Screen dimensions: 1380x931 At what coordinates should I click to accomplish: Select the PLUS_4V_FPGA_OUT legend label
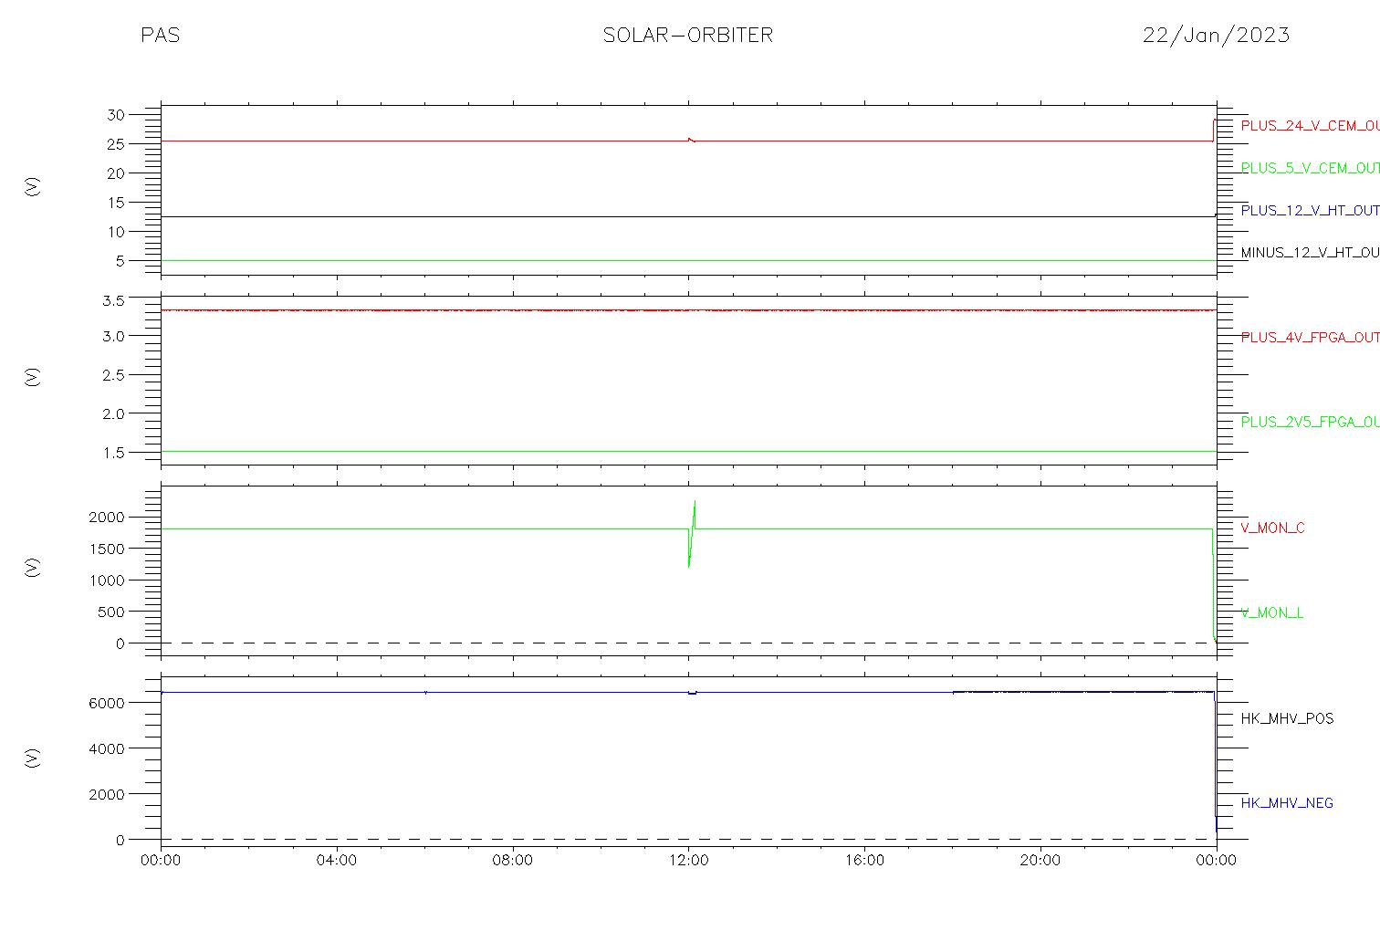click(x=1310, y=338)
